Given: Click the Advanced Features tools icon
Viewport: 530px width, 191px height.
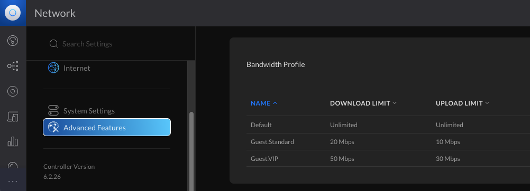Looking at the screenshot, I should tap(53, 127).
